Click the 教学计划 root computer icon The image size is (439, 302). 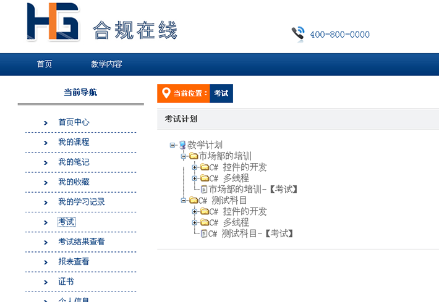(x=182, y=145)
